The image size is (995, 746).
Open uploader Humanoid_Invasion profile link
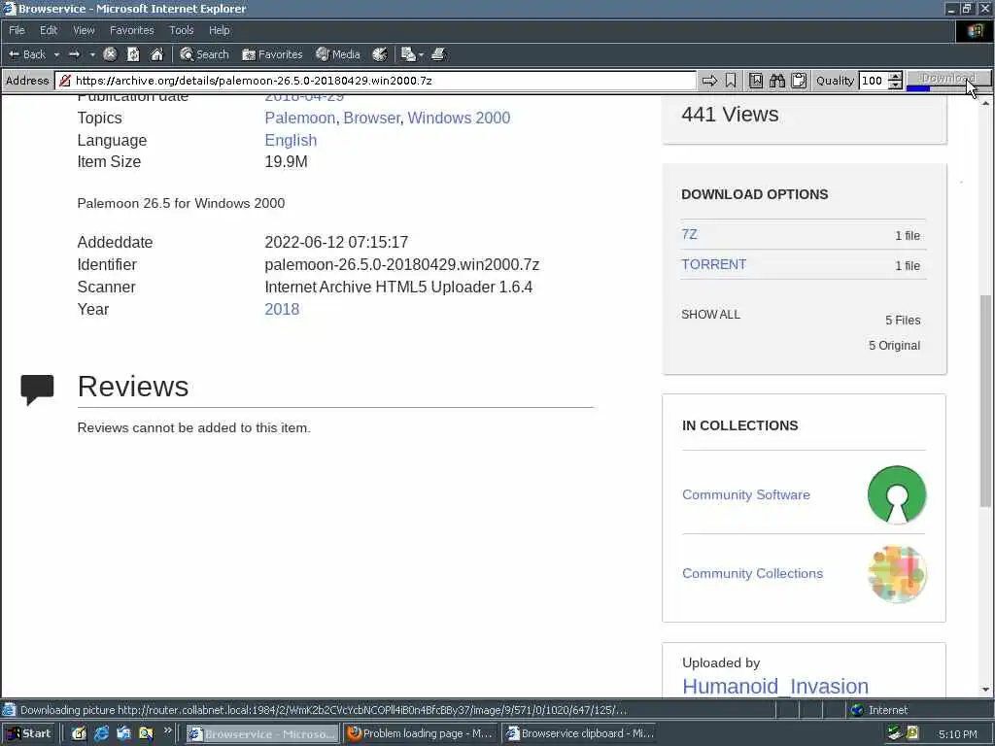[x=774, y=687]
